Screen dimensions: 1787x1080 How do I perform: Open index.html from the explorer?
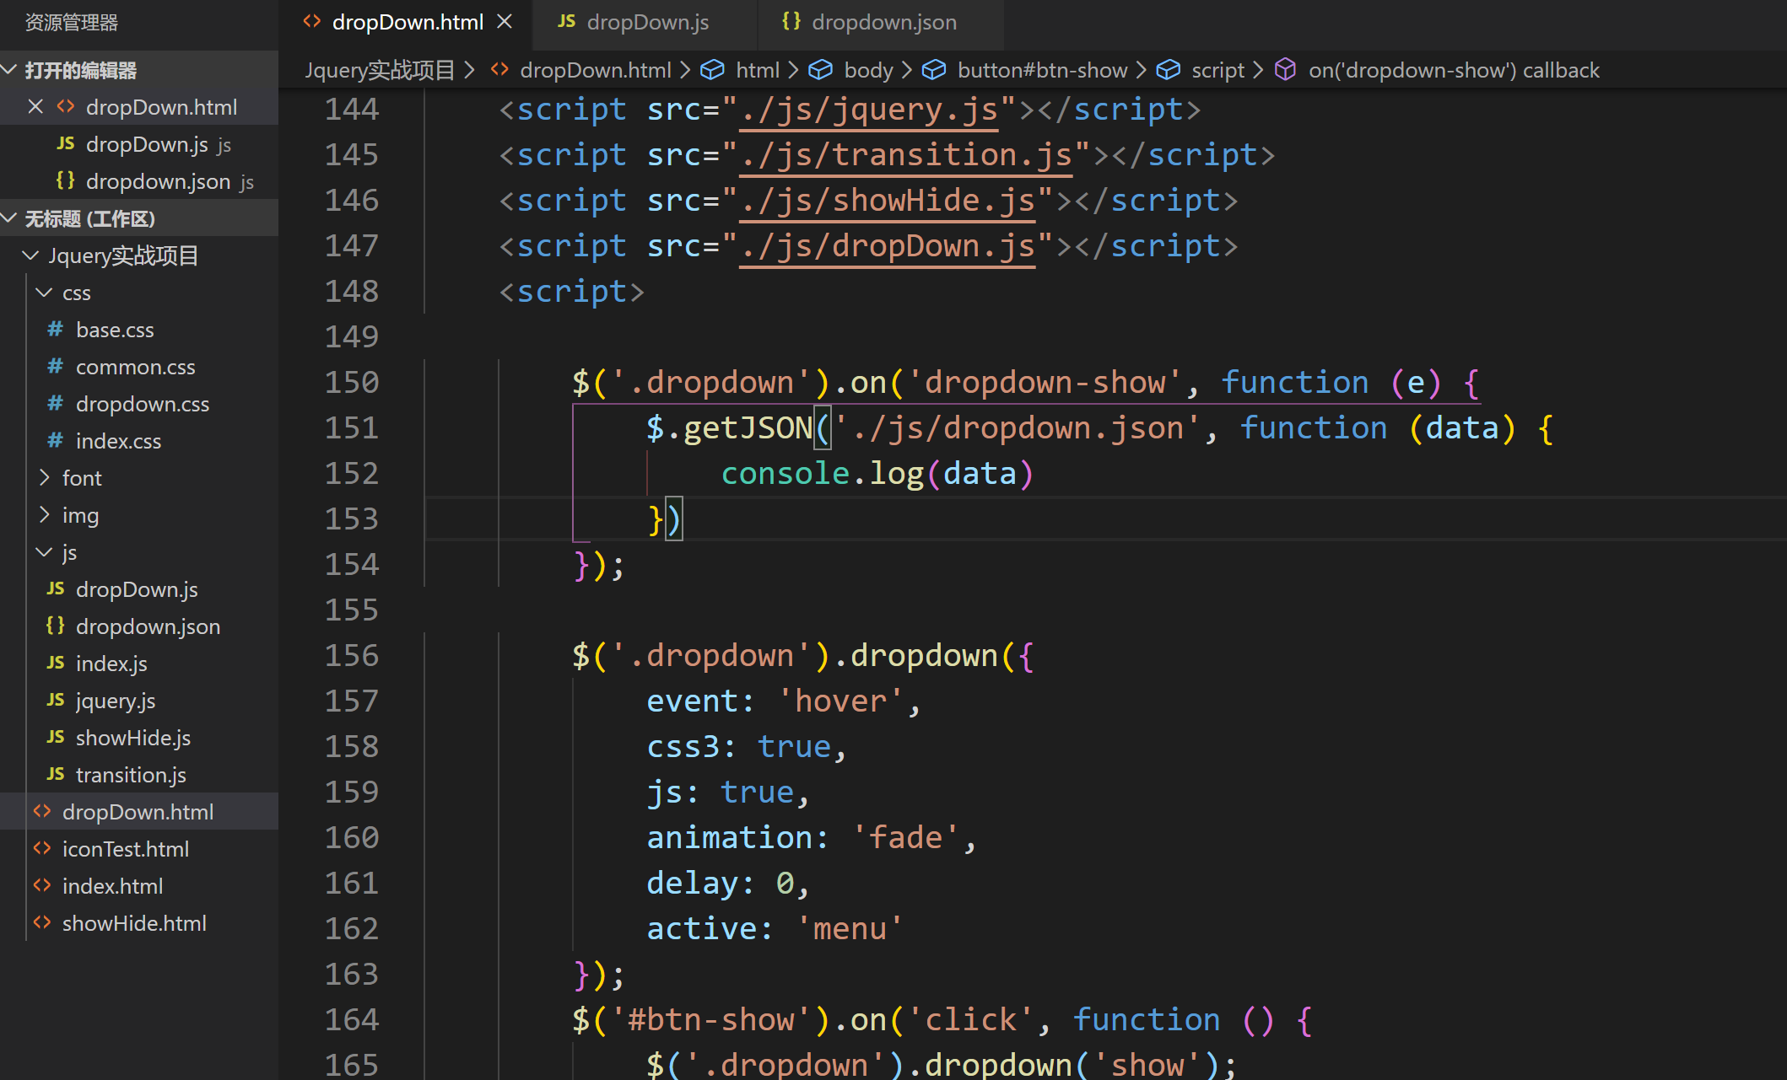click(139, 886)
